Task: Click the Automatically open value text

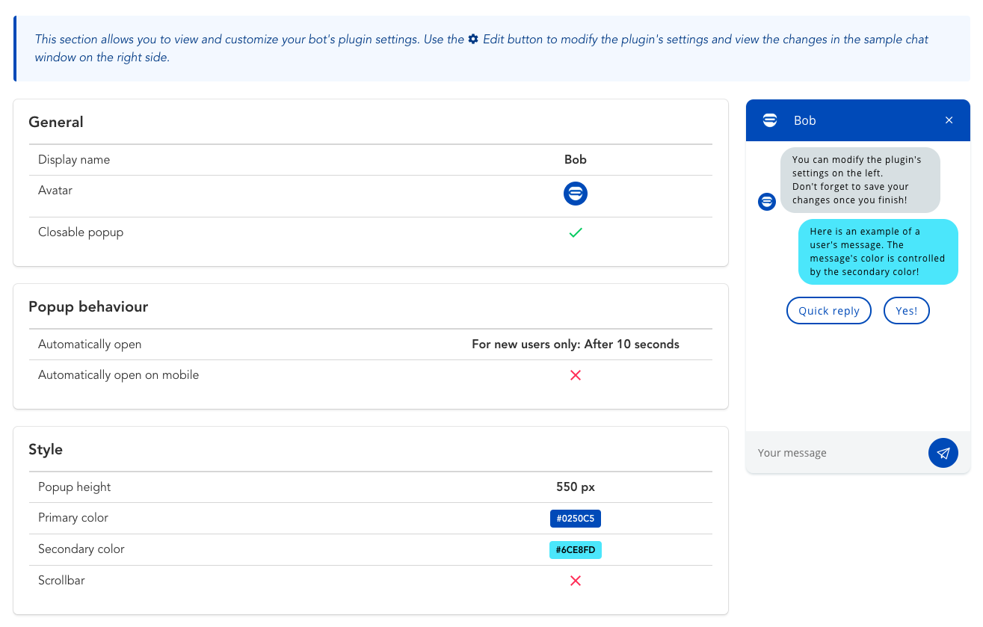Action: [x=575, y=345]
